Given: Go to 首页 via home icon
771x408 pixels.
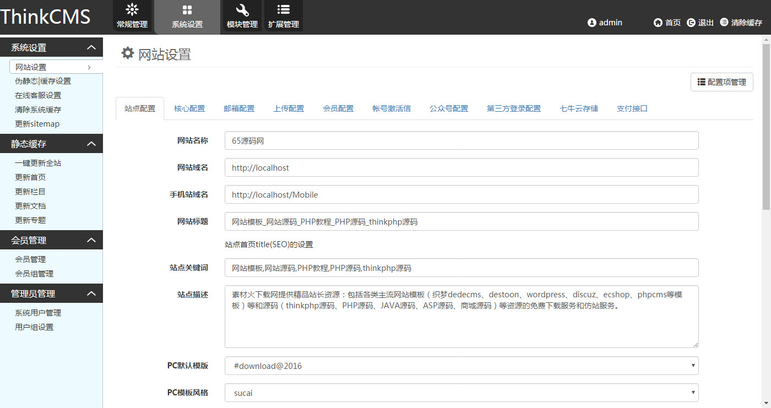Looking at the screenshot, I should pyautogui.click(x=658, y=23).
